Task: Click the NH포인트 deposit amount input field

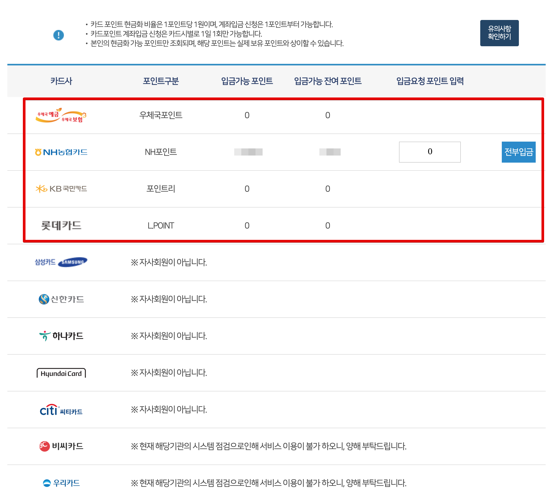Action: pyautogui.click(x=430, y=152)
